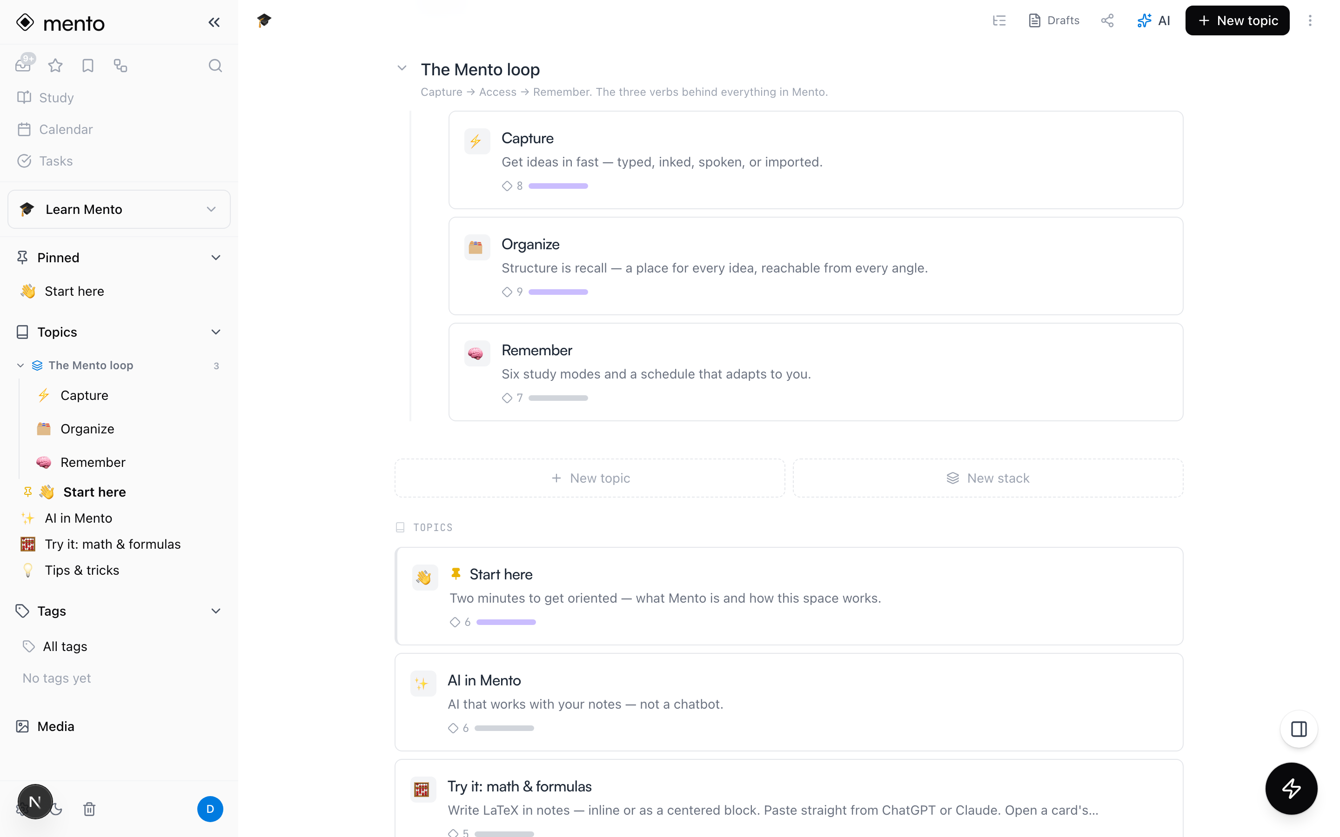
Task: Collapse the Tags section
Action: (x=216, y=611)
